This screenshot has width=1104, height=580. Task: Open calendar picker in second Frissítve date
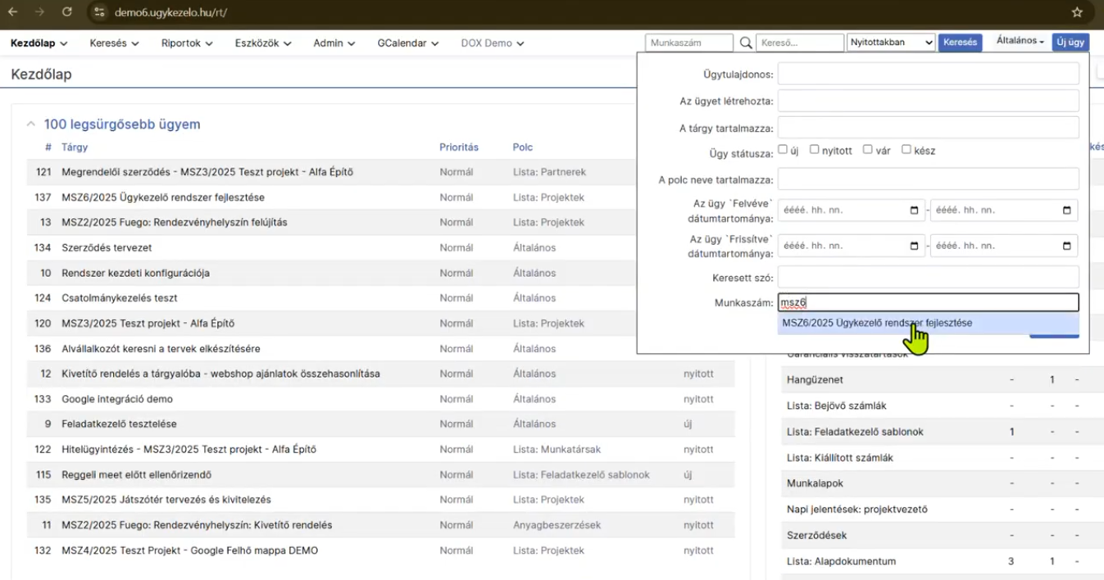coord(1066,246)
